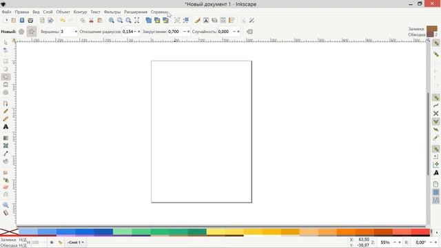Open the color palette menu arrow
This screenshot has height=248, width=441.
tap(437, 233)
